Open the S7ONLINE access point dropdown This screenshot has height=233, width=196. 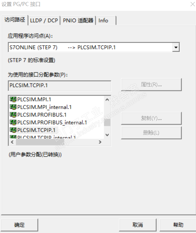coord(176,48)
